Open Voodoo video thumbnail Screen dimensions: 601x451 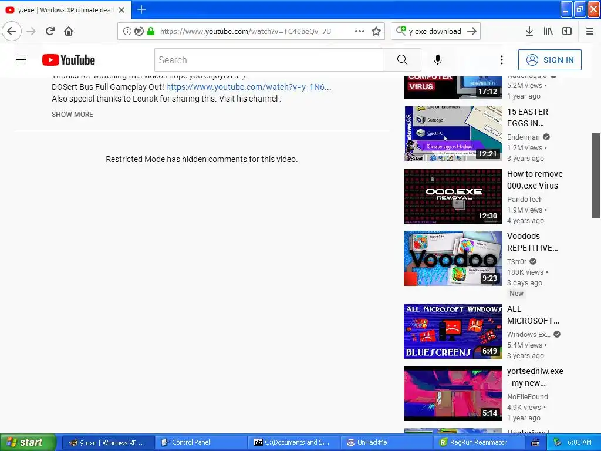pos(453,258)
